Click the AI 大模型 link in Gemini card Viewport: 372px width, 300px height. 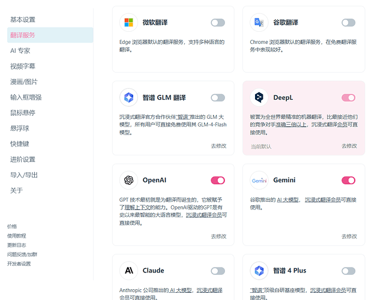point(288,200)
